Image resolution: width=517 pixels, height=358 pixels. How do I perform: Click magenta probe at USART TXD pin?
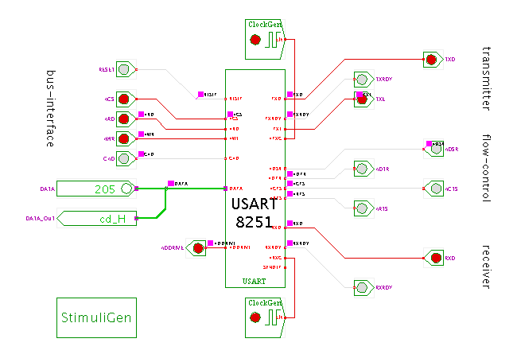(290, 95)
